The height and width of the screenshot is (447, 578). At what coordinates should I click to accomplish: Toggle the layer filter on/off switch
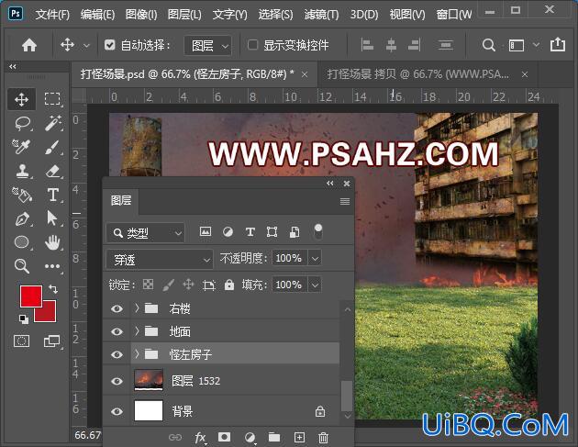click(x=317, y=232)
